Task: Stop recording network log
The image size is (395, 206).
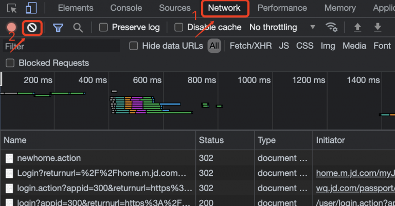Action: tap(11, 27)
